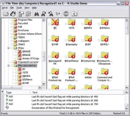Click the open drive files toolbar icon
130x116 pixels.
coord(6,14)
